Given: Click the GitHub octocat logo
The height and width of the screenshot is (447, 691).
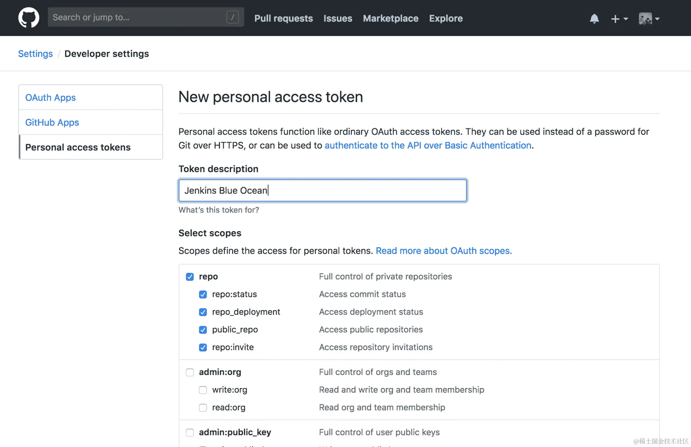Looking at the screenshot, I should [28, 18].
